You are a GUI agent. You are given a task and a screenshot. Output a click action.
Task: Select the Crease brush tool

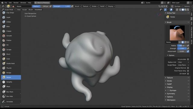[11, 31]
